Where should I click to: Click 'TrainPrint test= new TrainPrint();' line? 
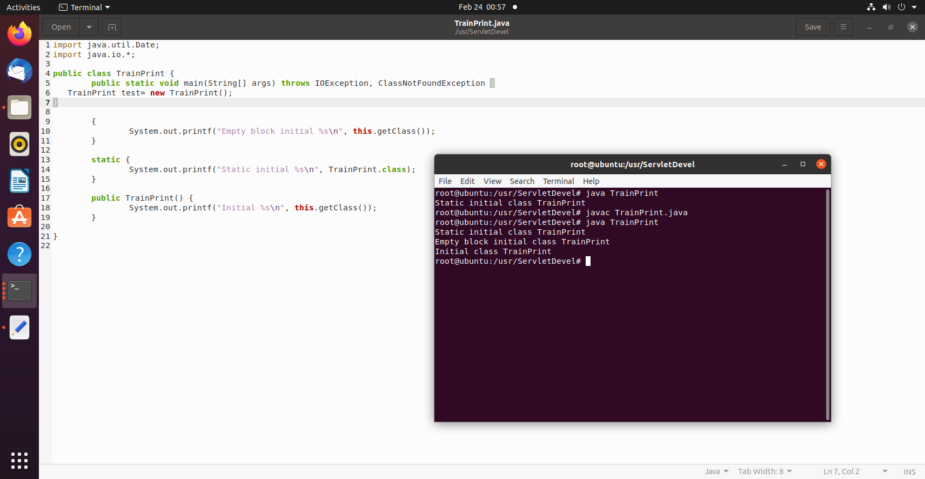coord(150,93)
